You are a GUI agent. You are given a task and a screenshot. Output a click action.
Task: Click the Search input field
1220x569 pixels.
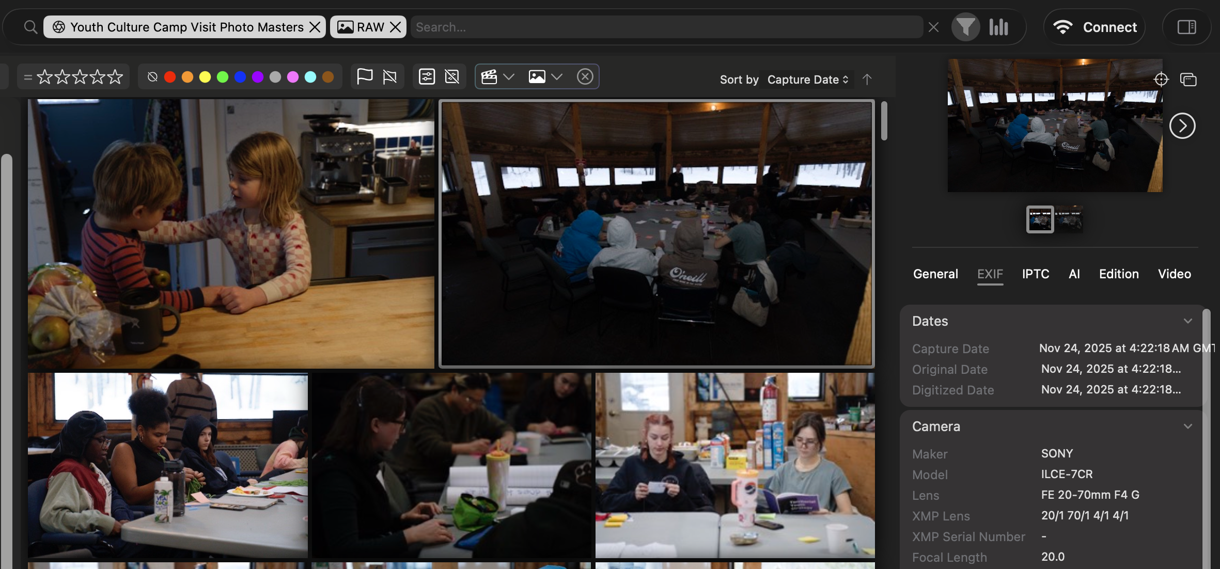click(666, 27)
